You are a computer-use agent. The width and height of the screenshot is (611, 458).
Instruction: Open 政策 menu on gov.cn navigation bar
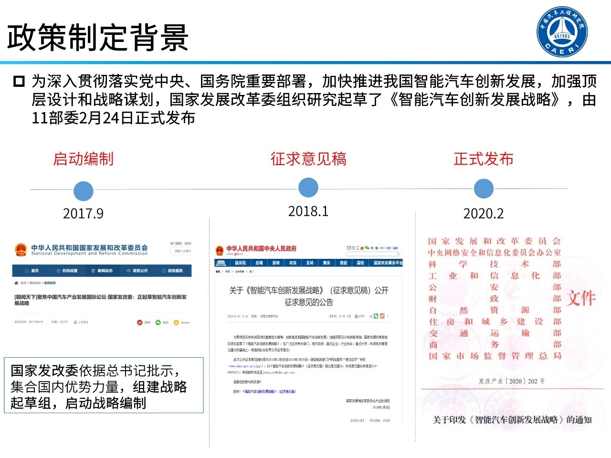[293, 263]
